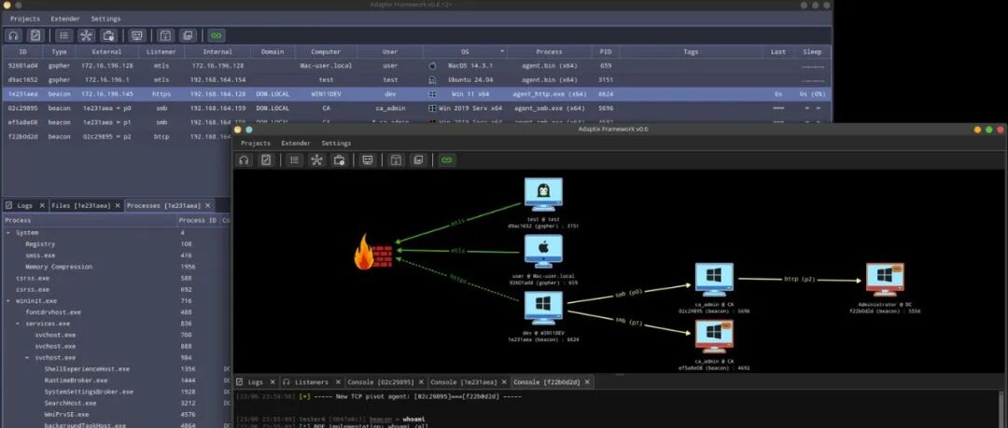The width and height of the screenshot is (1008, 428).
Task: Close the Listeners tab
Action: 338,382
